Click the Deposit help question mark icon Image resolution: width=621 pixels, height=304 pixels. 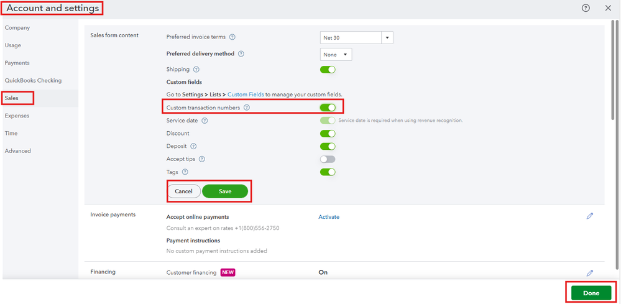click(193, 146)
